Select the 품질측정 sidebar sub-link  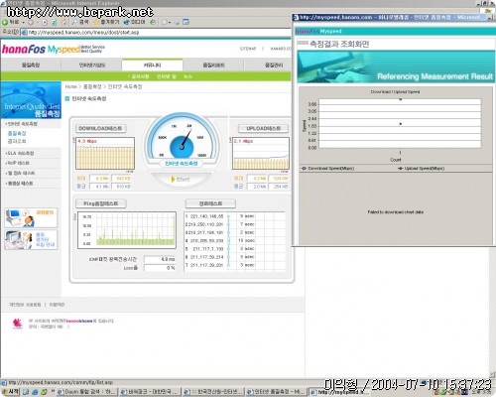17,133
